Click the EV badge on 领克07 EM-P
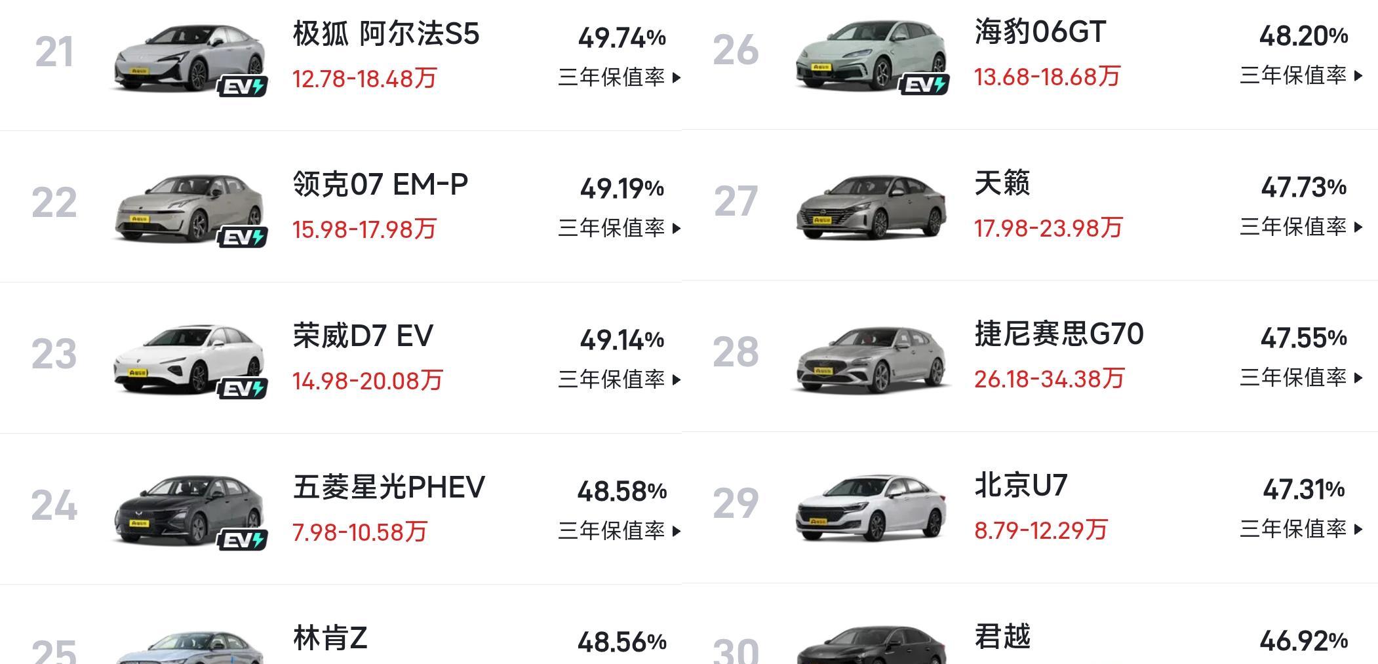Viewport: 1378px width, 664px height. pyautogui.click(x=243, y=237)
